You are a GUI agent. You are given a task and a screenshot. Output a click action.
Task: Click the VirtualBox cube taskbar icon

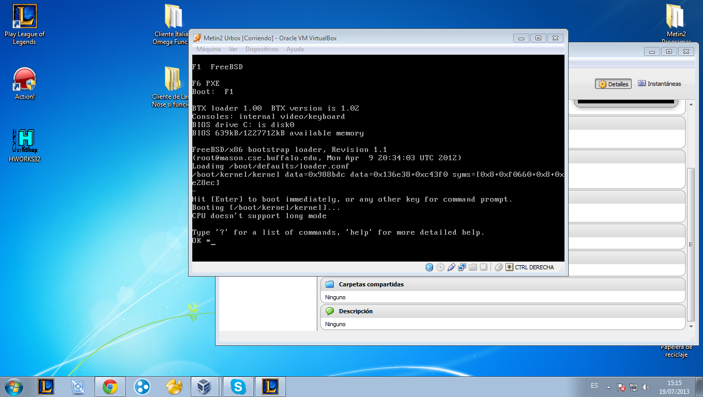point(206,387)
